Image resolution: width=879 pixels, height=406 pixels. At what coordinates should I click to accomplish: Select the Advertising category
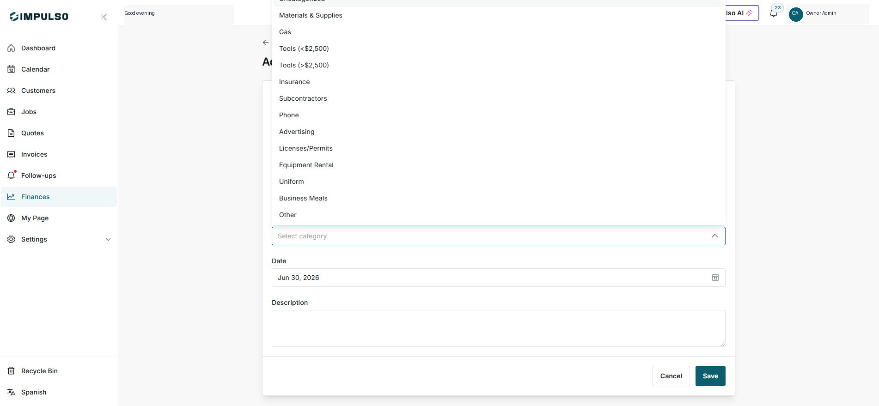pyautogui.click(x=499, y=132)
